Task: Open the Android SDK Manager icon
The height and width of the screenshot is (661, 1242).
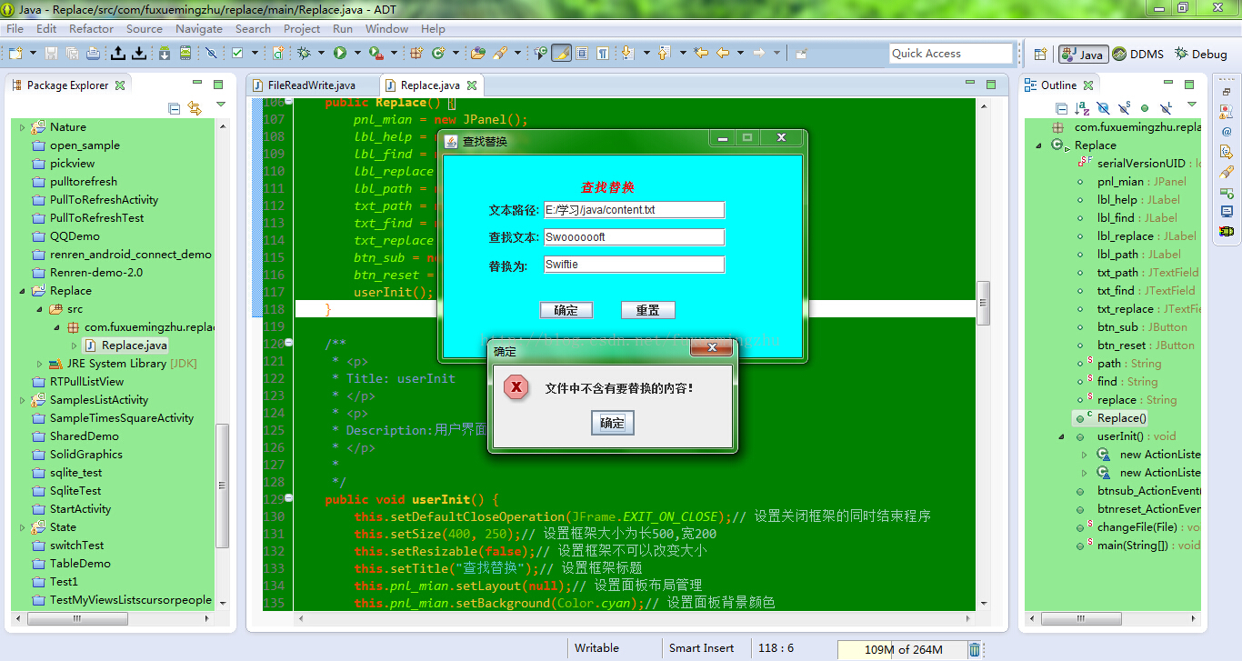Action: (x=165, y=53)
